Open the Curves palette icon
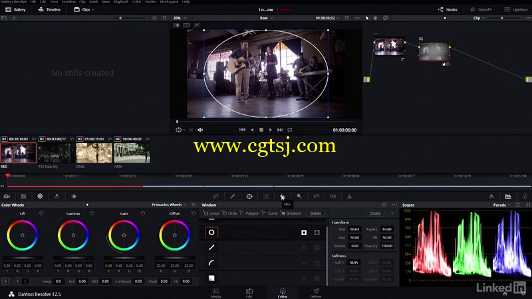This screenshot has height=299, width=532. tap(216, 196)
